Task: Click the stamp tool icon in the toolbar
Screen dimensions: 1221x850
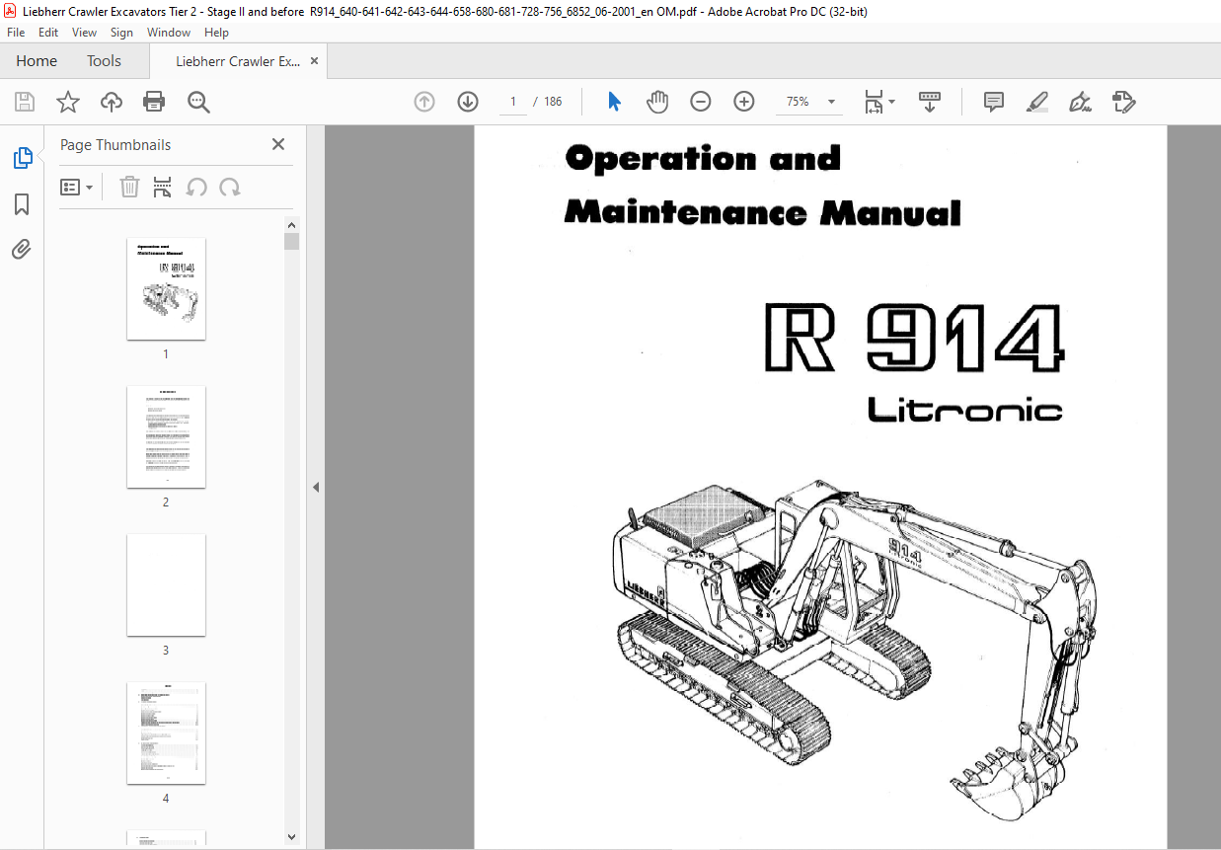Action: (1123, 102)
